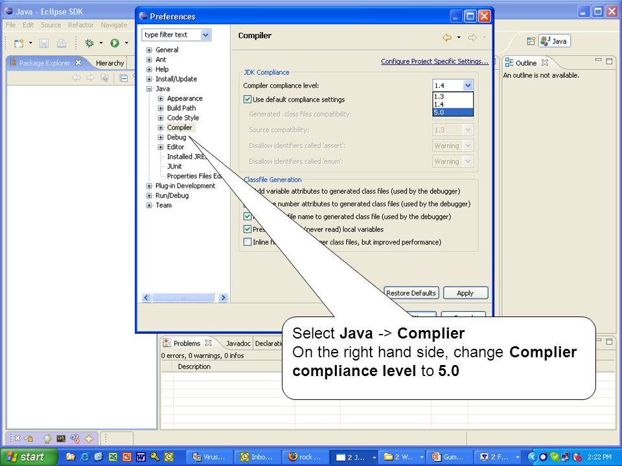The height and width of the screenshot is (466, 622).
Task: Click Preferences back navigation arrow
Action: 447,38
